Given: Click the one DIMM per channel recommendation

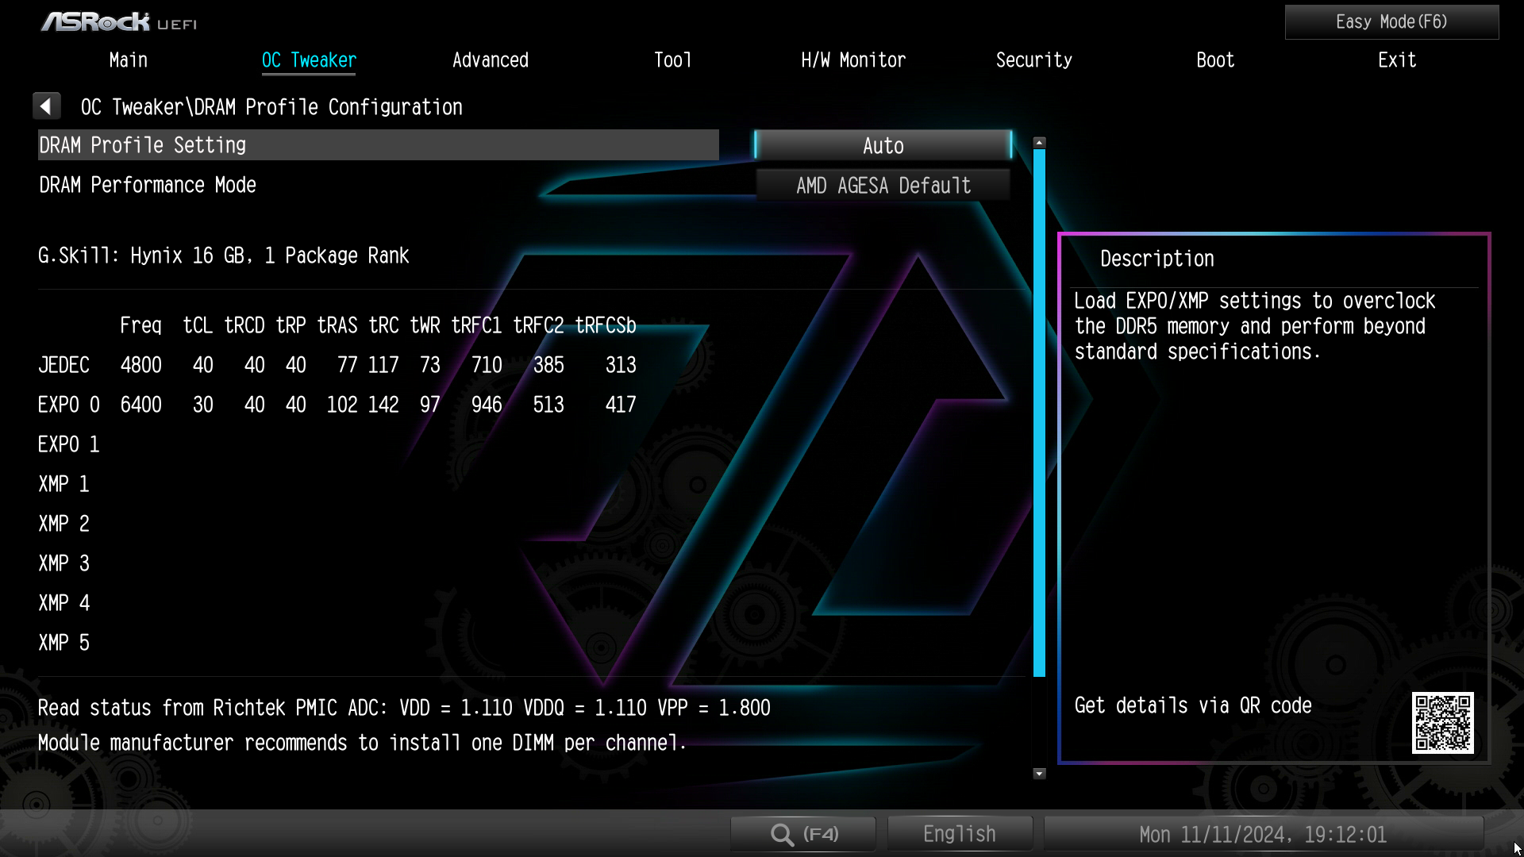Looking at the screenshot, I should pyautogui.click(x=362, y=744).
